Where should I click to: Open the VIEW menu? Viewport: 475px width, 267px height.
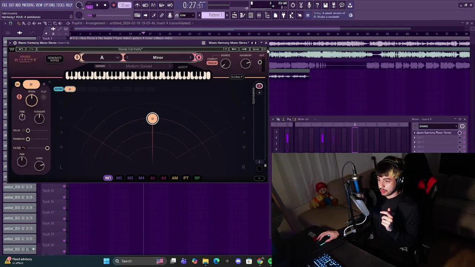point(39,5)
